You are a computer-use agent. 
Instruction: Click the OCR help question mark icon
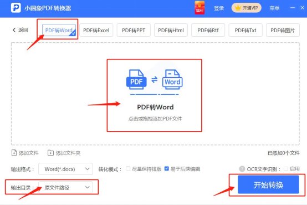pos(242,169)
